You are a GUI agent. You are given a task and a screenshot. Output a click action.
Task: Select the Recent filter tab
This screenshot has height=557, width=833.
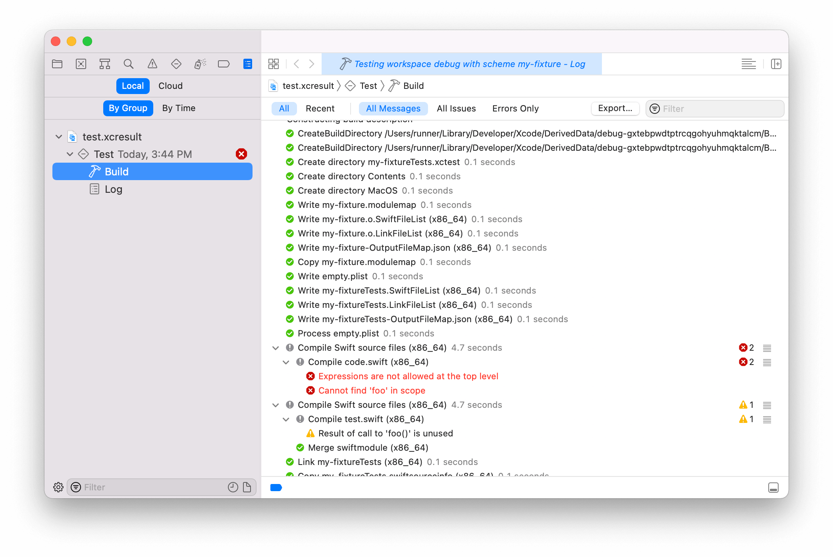320,109
